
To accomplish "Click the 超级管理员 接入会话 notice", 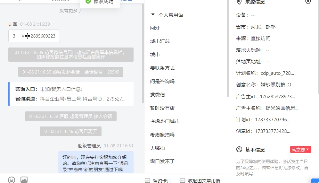I will (71, 116).
